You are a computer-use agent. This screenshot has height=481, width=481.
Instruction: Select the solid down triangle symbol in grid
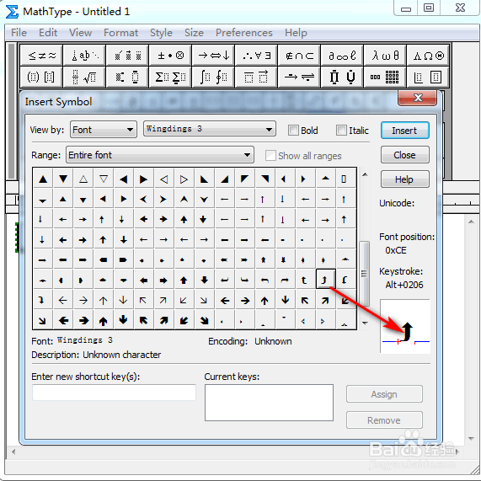63,179
